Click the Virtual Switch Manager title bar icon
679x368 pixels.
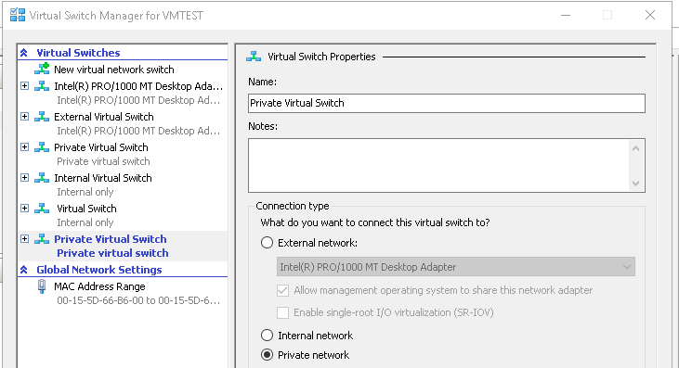click(x=18, y=15)
